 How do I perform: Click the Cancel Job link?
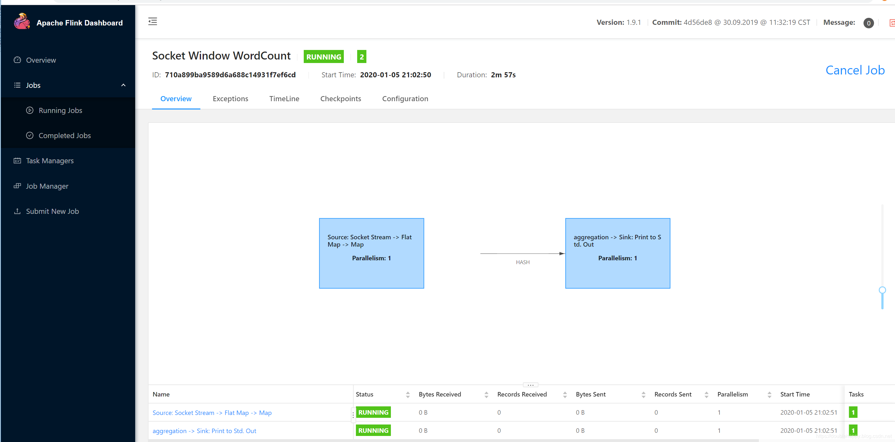click(855, 70)
